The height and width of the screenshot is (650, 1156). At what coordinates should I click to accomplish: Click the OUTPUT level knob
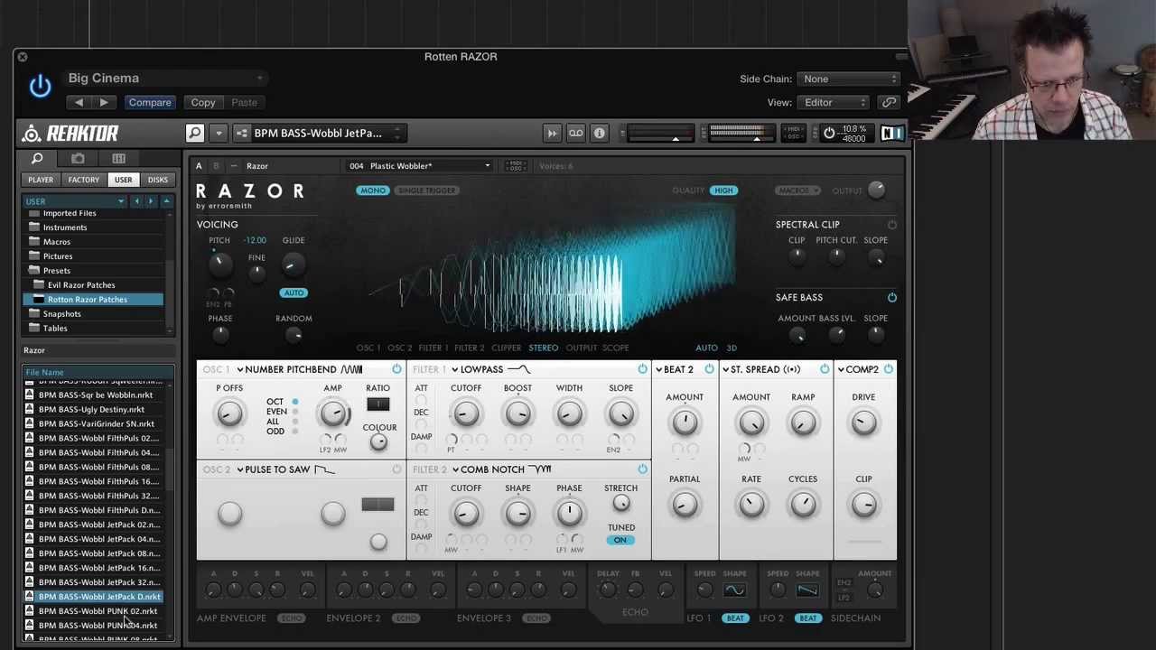(876, 190)
